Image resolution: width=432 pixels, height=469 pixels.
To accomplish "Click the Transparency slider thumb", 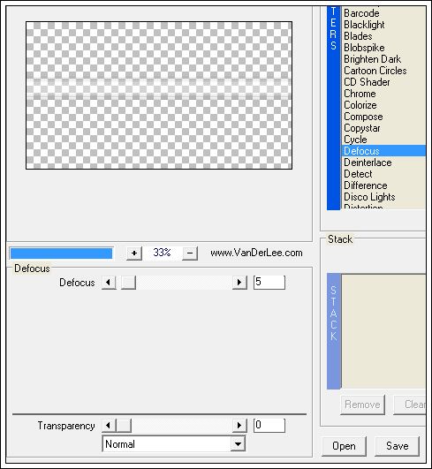I will [124, 426].
